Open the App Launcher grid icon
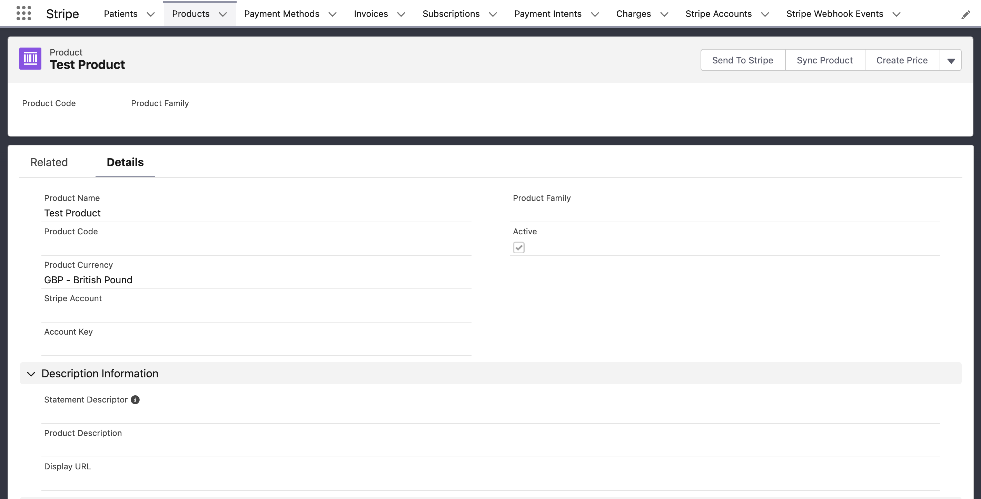 coord(23,13)
